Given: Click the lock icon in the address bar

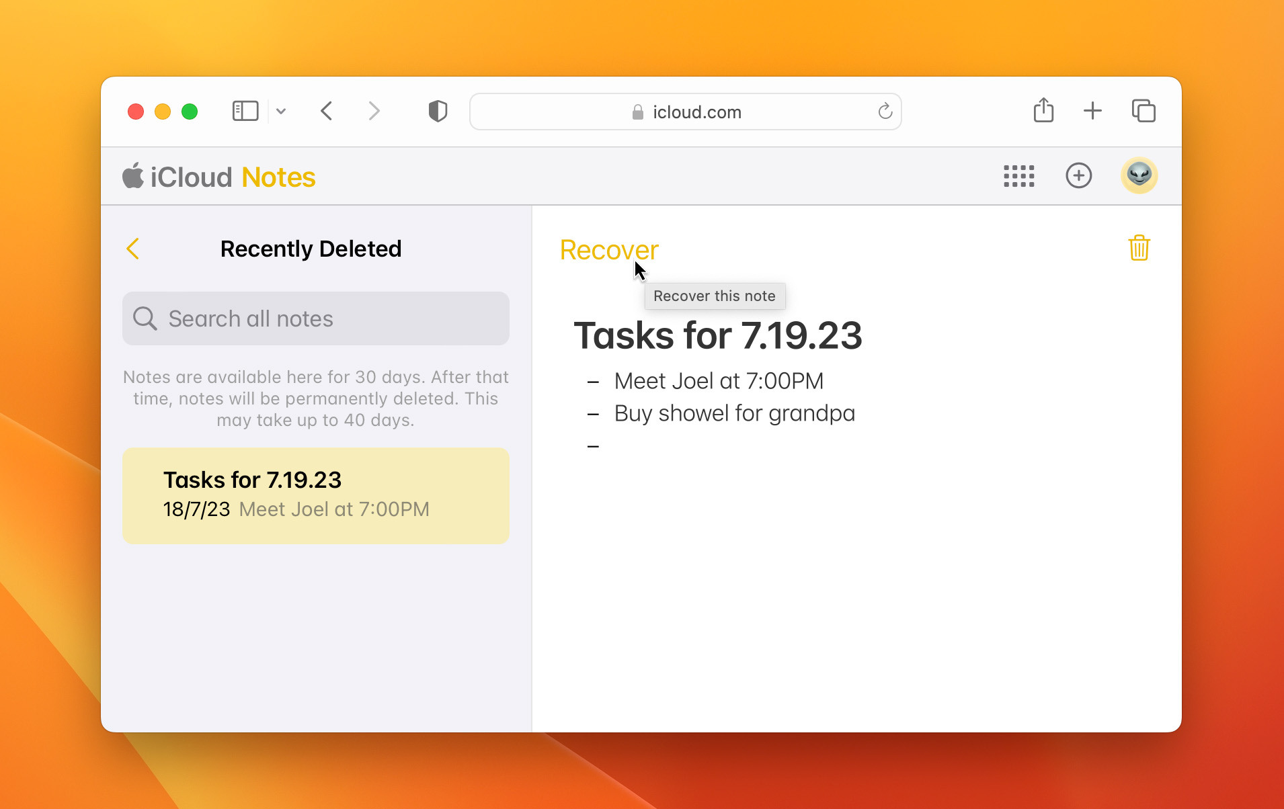Looking at the screenshot, I should point(638,112).
